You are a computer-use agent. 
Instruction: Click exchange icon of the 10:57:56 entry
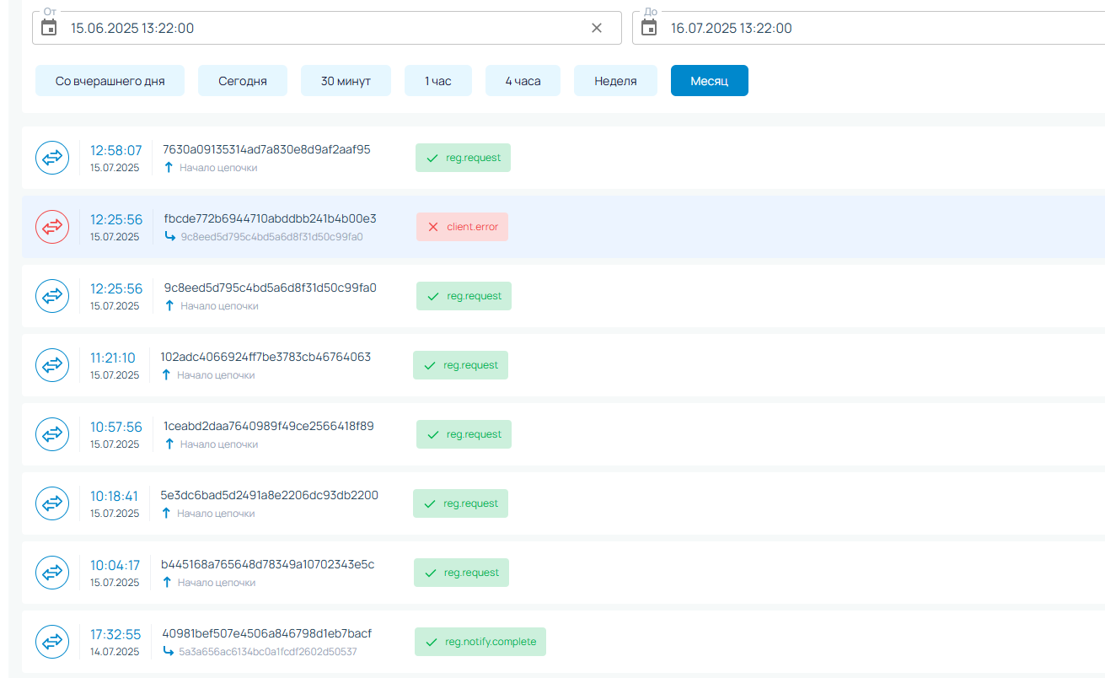tap(52, 434)
